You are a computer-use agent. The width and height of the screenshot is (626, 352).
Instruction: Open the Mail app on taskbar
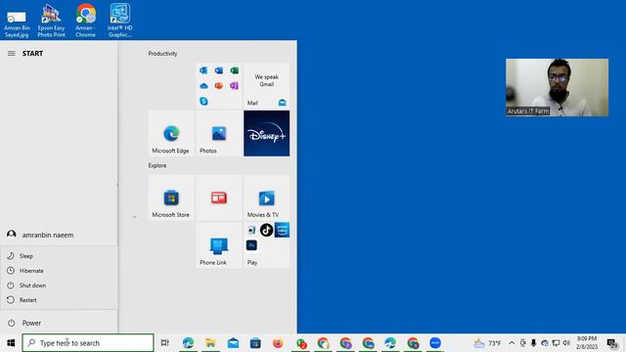click(233, 343)
